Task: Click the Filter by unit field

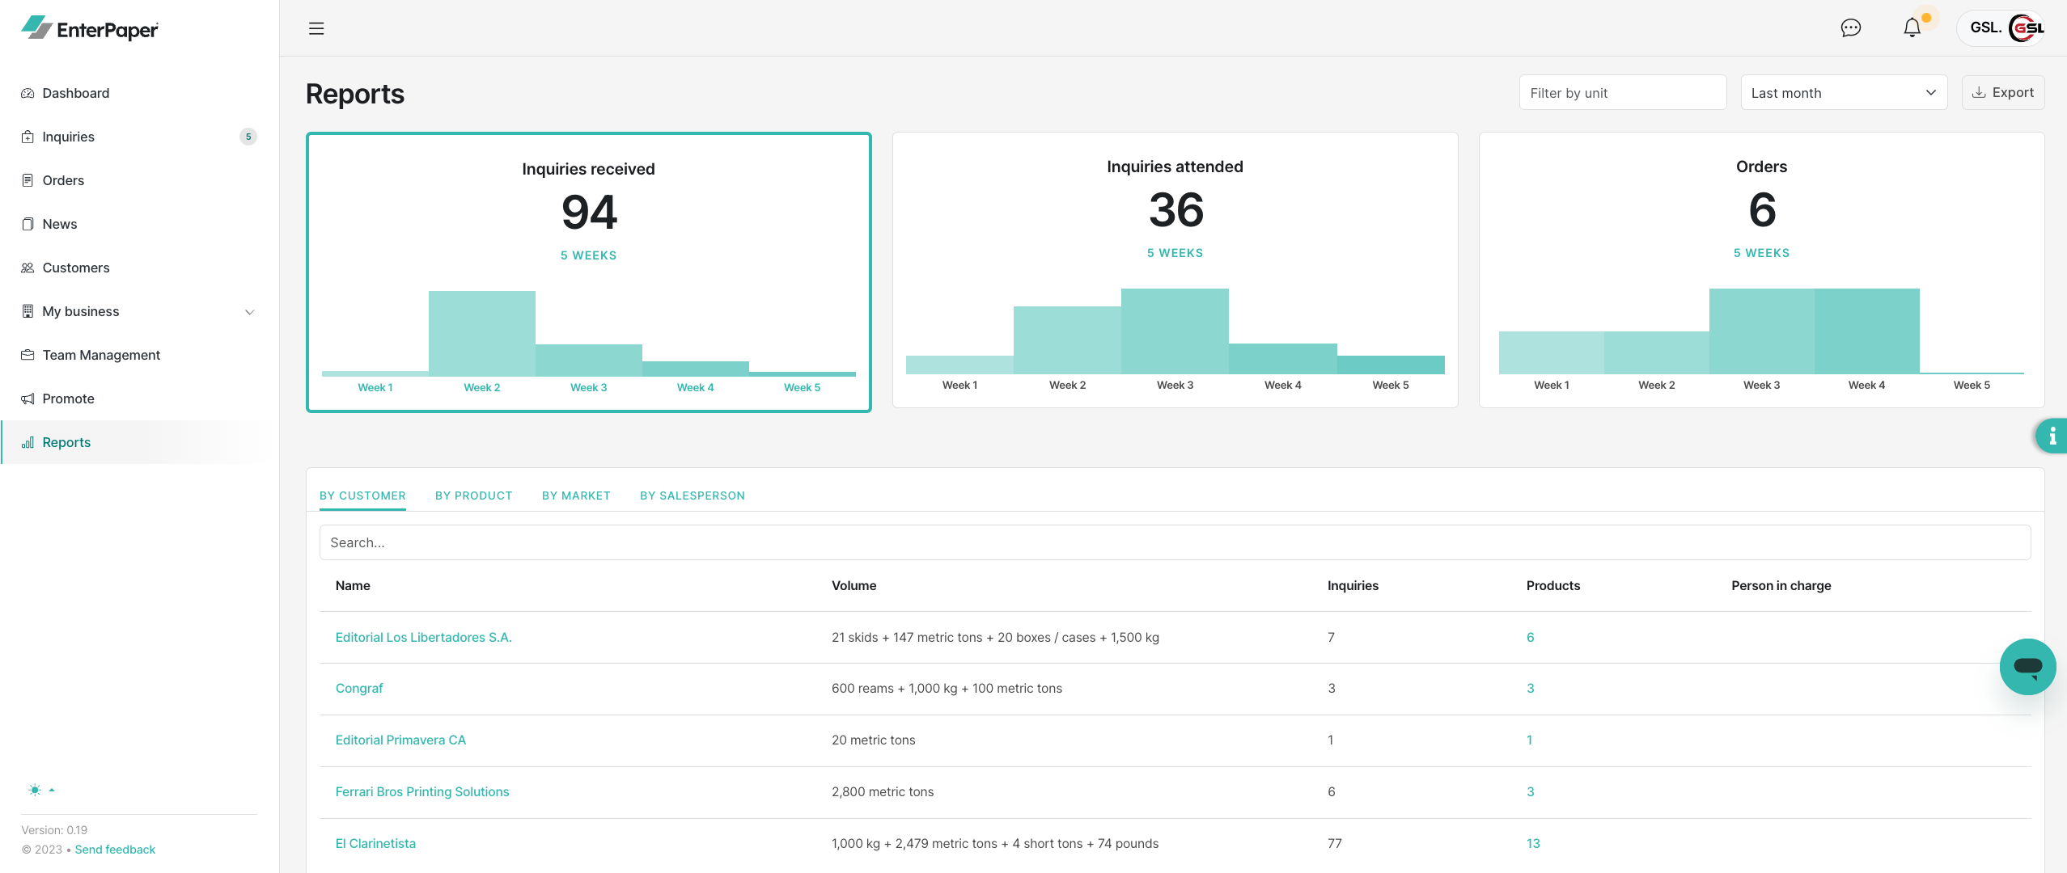Action: tap(1622, 93)
